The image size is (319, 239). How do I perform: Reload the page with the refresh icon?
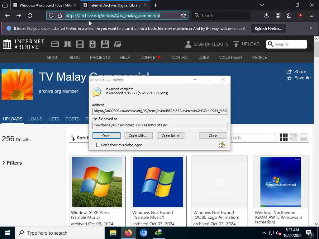(x=30, y=16)
